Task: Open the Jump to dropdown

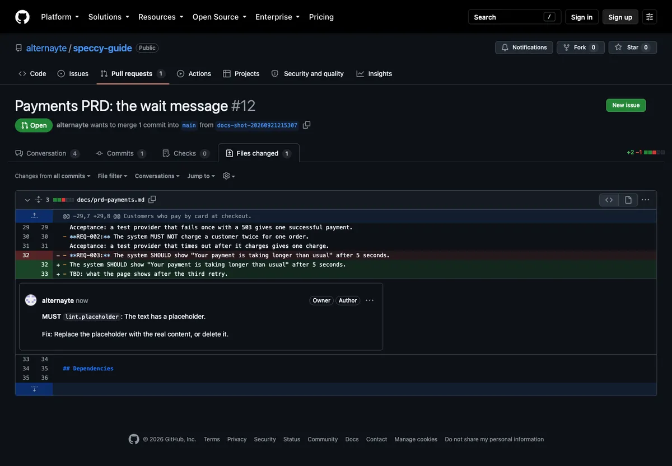Action: click(201, 176)
